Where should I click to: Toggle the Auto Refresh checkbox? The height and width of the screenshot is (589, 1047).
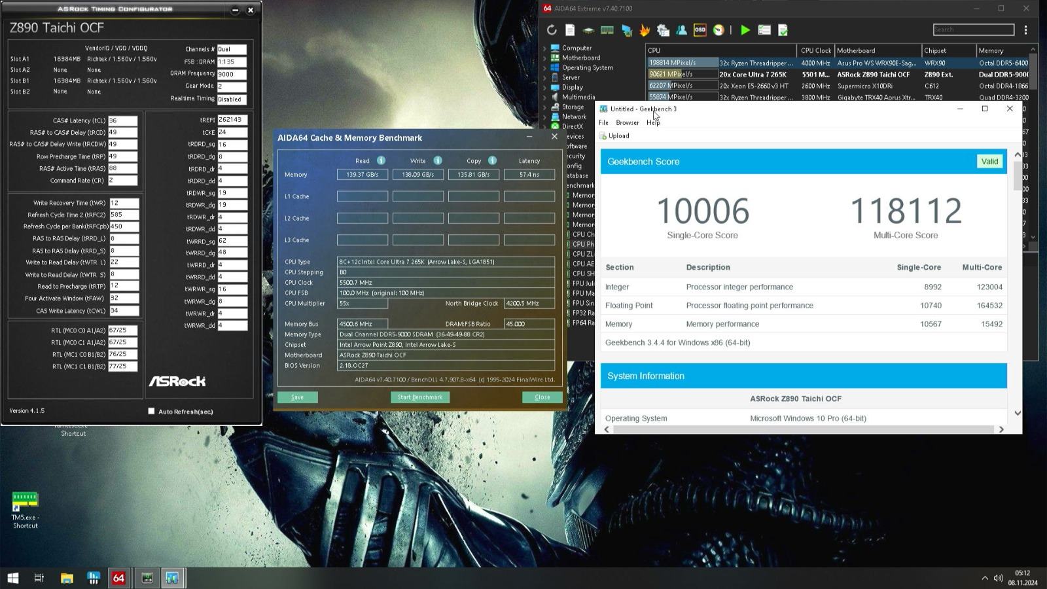(151, 411)
